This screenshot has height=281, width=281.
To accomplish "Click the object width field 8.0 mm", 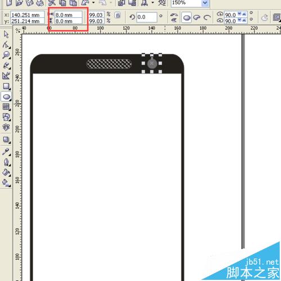I will [69, 15].
